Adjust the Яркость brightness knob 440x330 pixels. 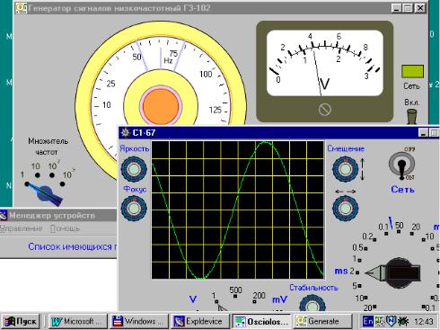(x=134, y=169)
